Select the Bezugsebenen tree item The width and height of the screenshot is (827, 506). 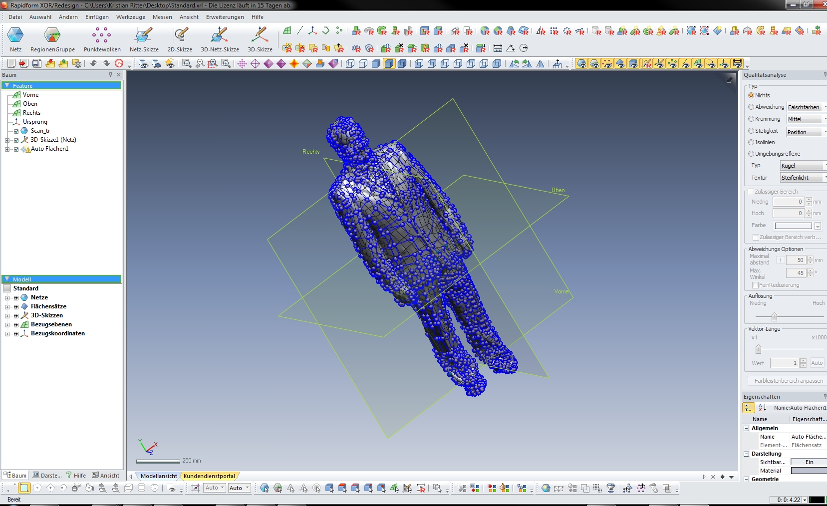click(x=51, y=324)
